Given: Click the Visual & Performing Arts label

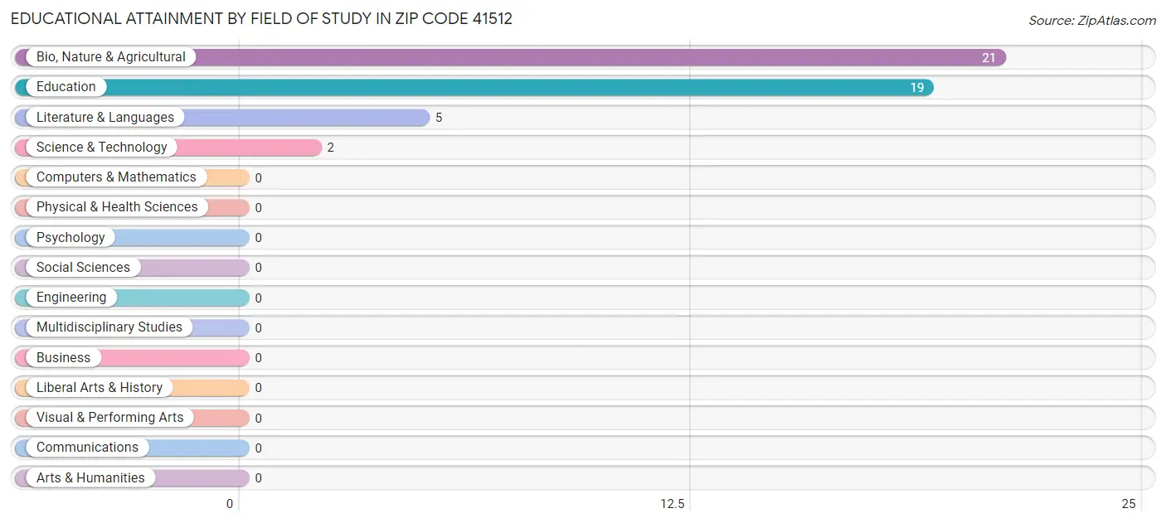Looking at the screenshot, I should point(110,418).
